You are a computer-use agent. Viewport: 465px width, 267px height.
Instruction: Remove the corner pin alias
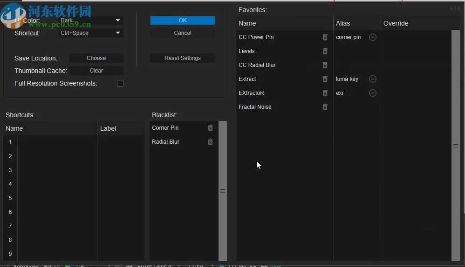pos(373,37)
